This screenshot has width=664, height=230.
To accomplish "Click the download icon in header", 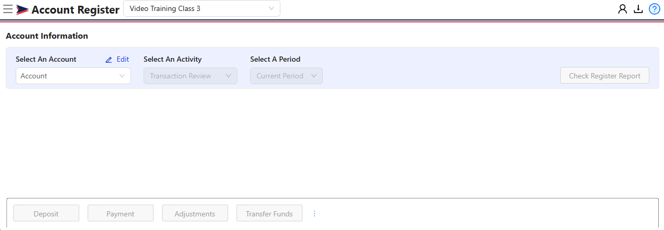I will pyautogui.click(x=638, y=9).
